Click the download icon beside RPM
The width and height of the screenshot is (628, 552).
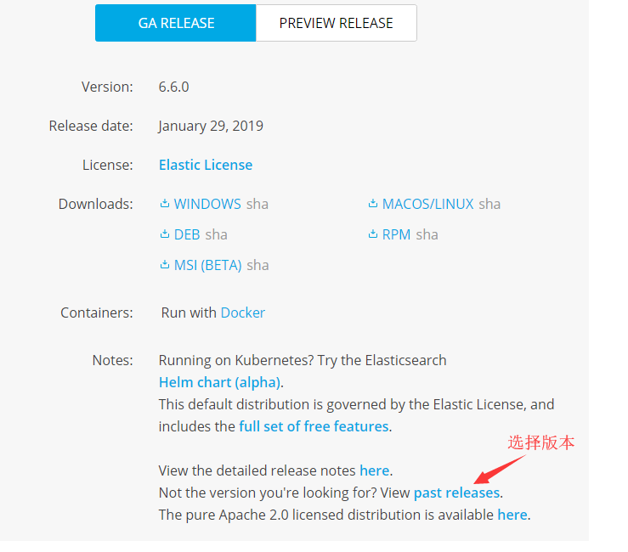[373, 234]
